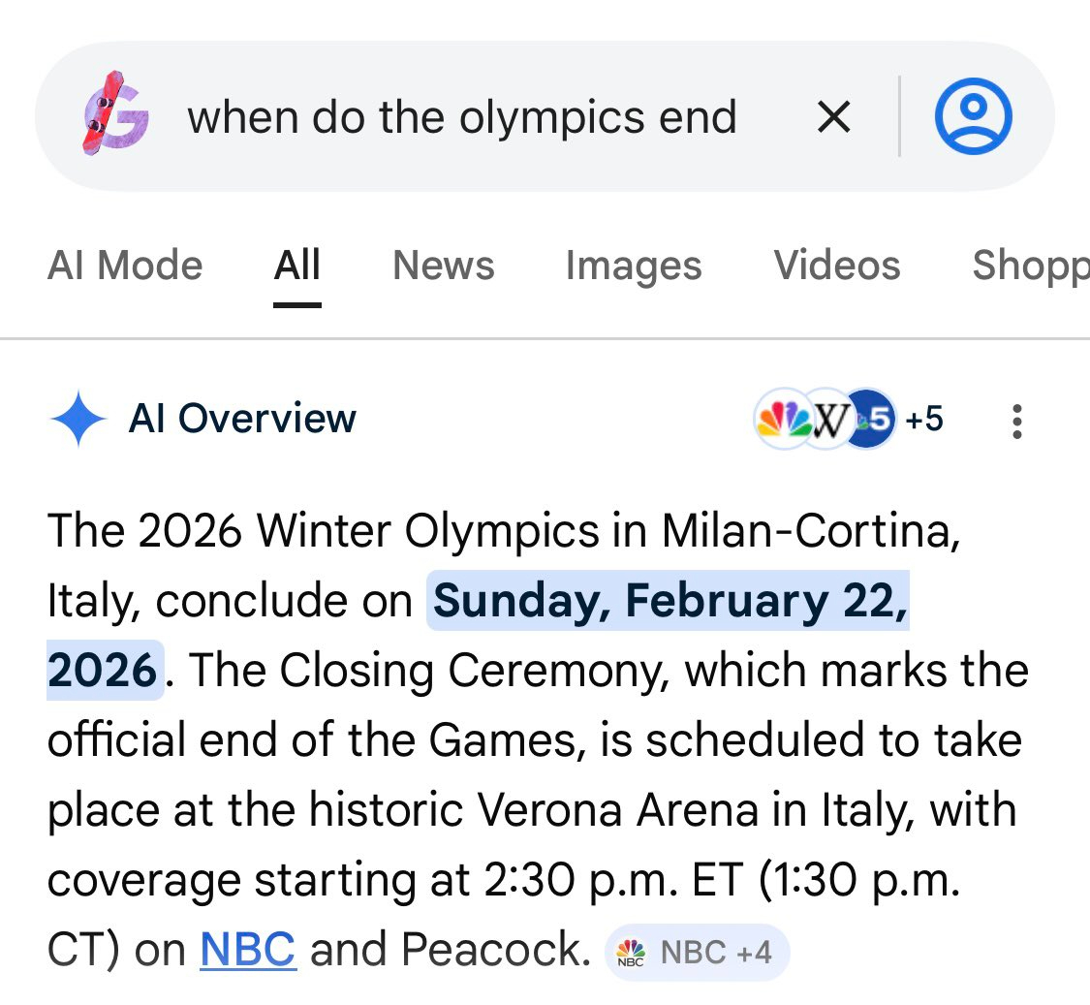This screenshot has height=1005, width=1090.
Task: Open the three-dot AI Overview options menu
Action: (x=1016, y=421)
